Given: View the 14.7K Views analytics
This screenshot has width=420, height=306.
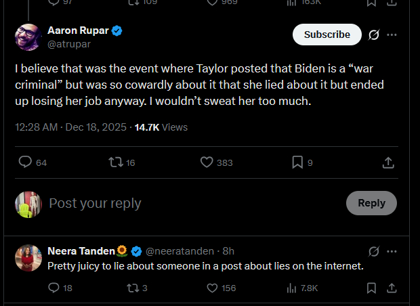Looking at the screenshot, I should pos(161,127).
